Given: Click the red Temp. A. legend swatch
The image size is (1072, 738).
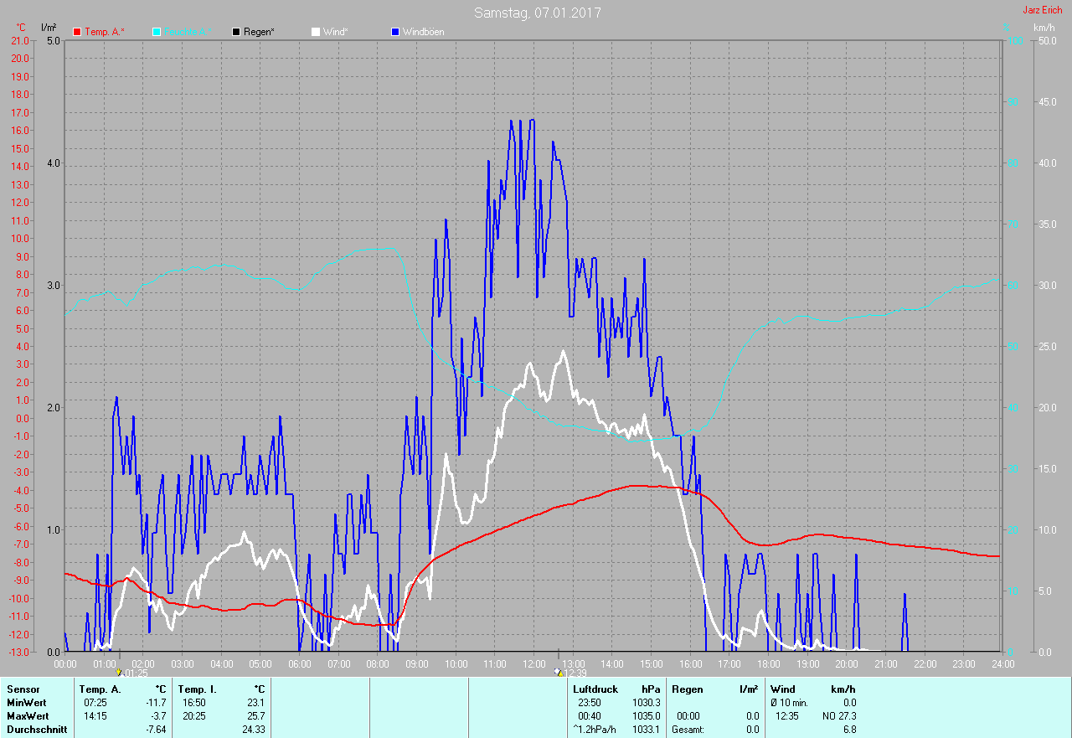Looking at the screenshot, I should pyautogui.click(x=77, y=32).
